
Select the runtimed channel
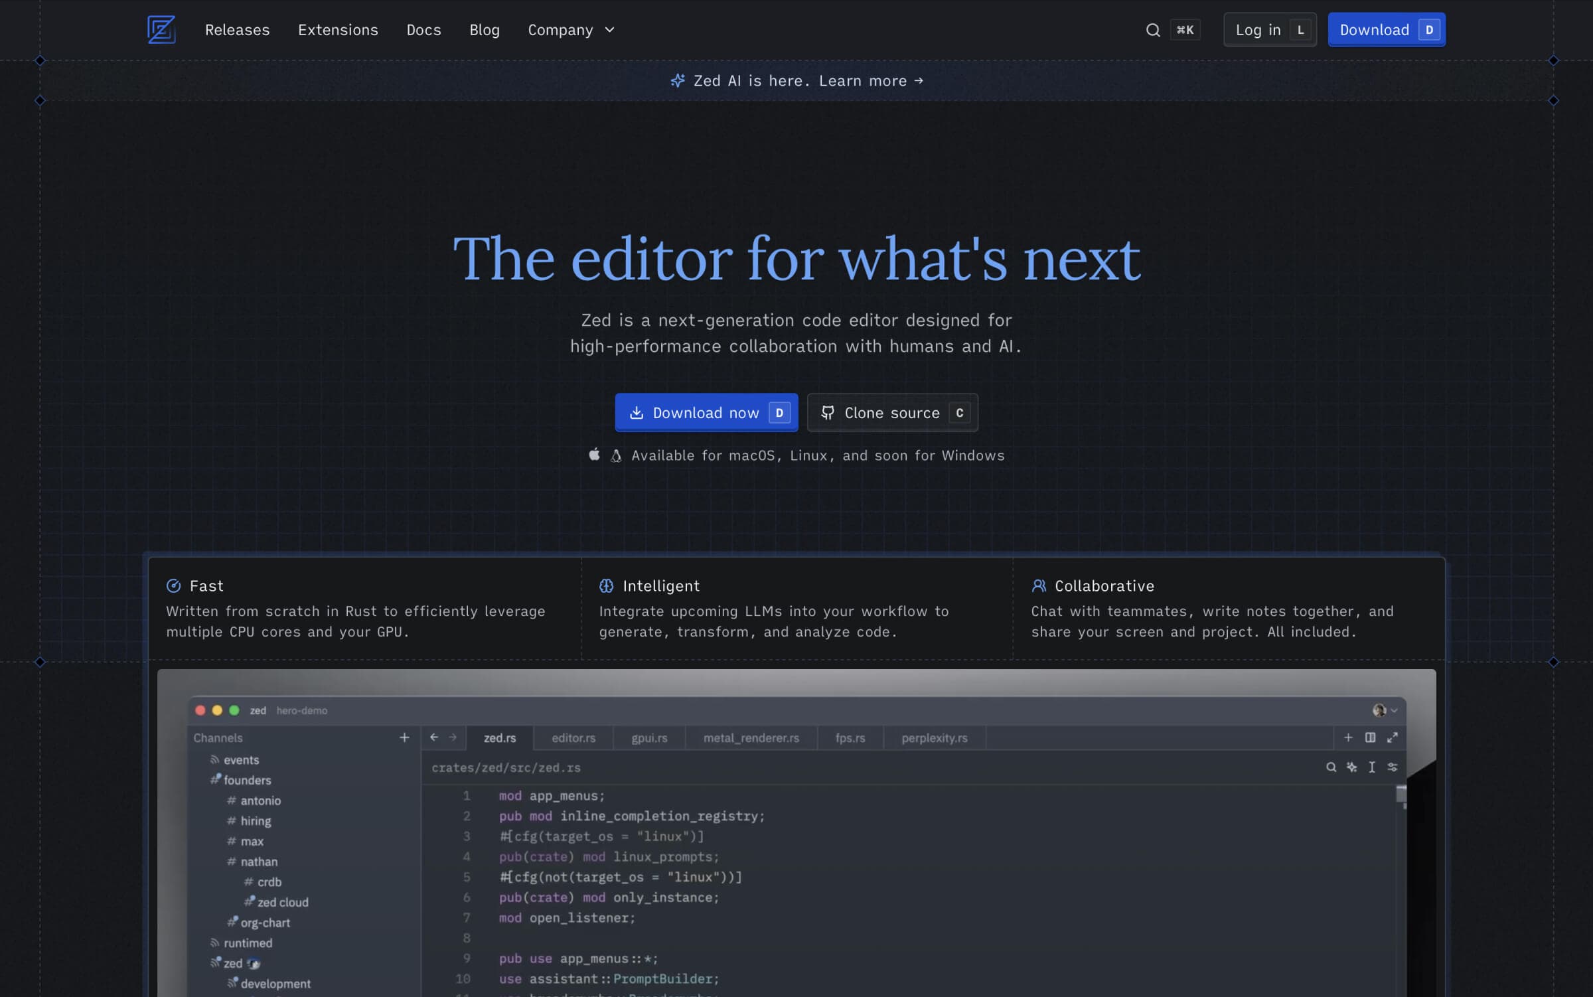tap(248, 943)
